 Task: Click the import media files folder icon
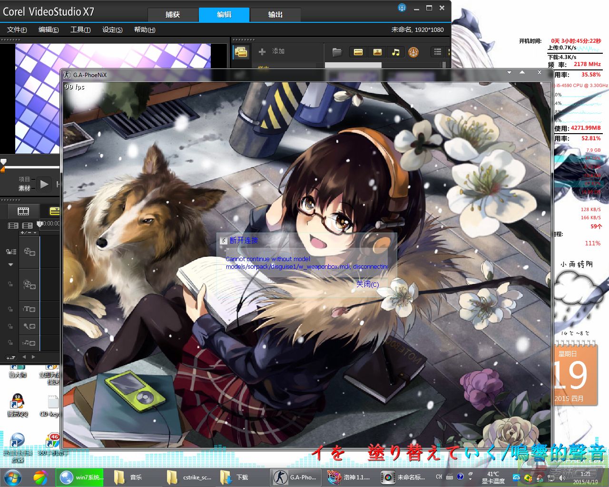point(337,52)
